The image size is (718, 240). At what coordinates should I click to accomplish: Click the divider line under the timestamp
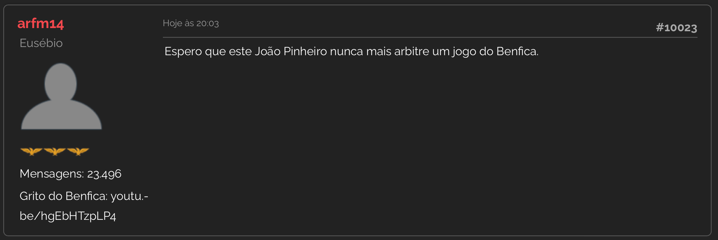[x=430, y=37]
